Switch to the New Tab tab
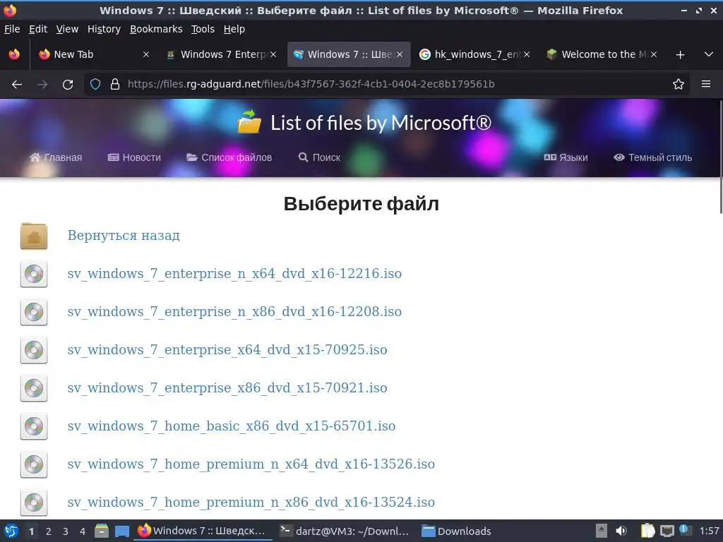The height and width of the screenshot is (542, 723). tap(94, 54)
